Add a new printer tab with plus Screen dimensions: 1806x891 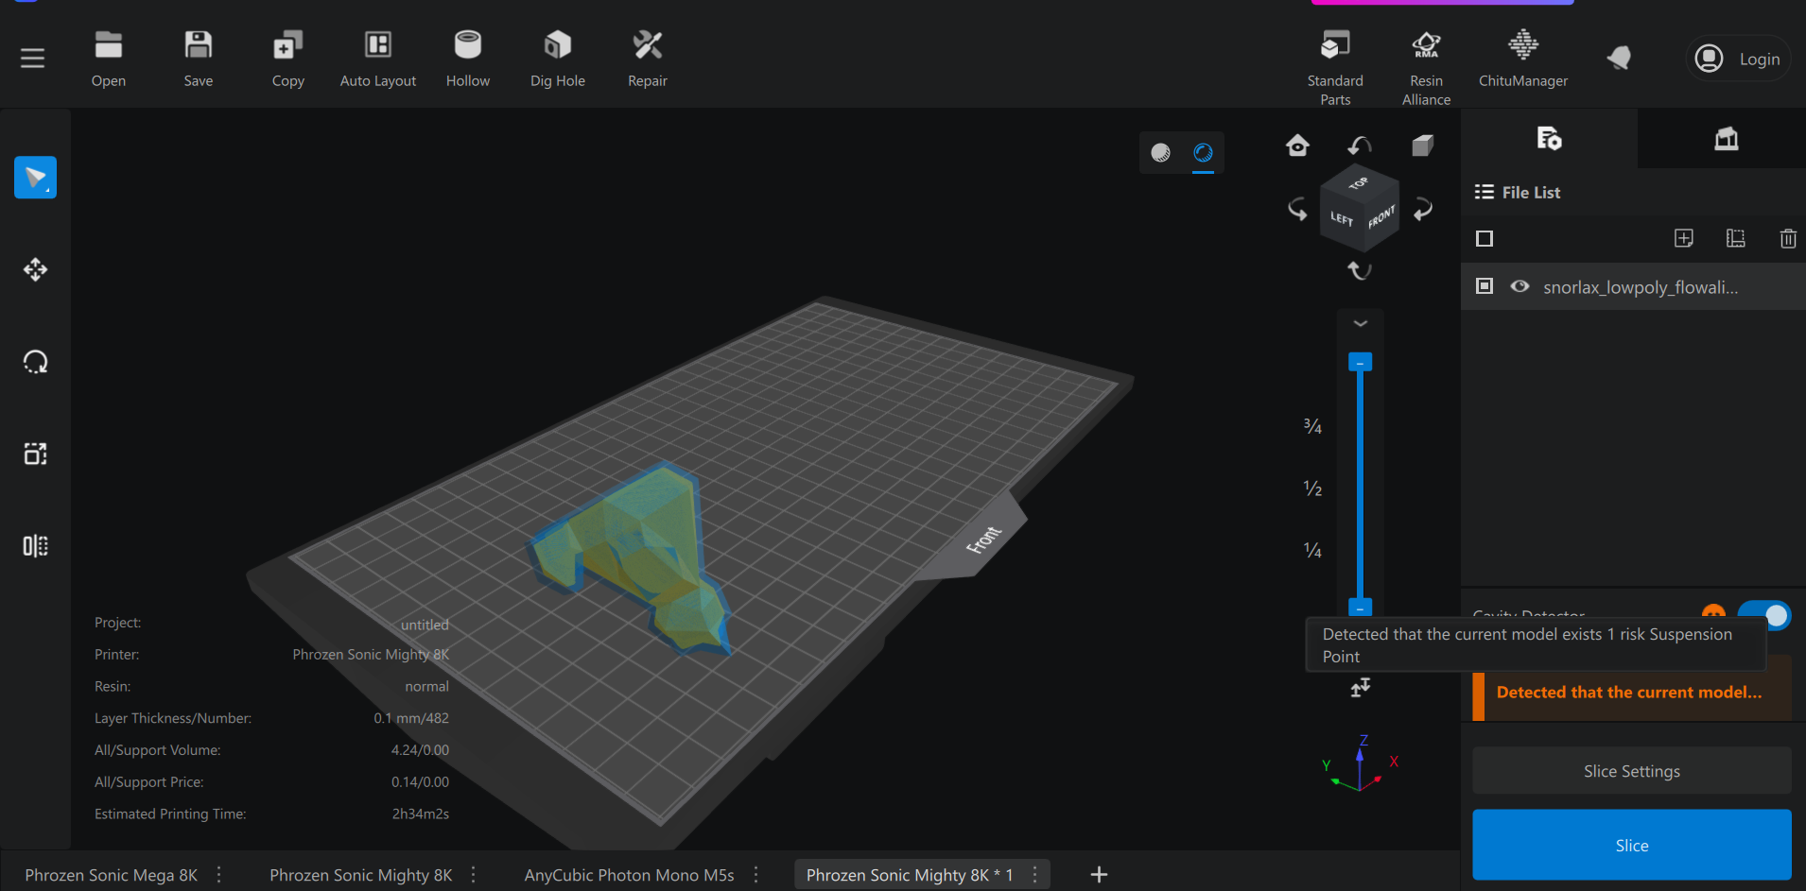tap(1099, 875)
